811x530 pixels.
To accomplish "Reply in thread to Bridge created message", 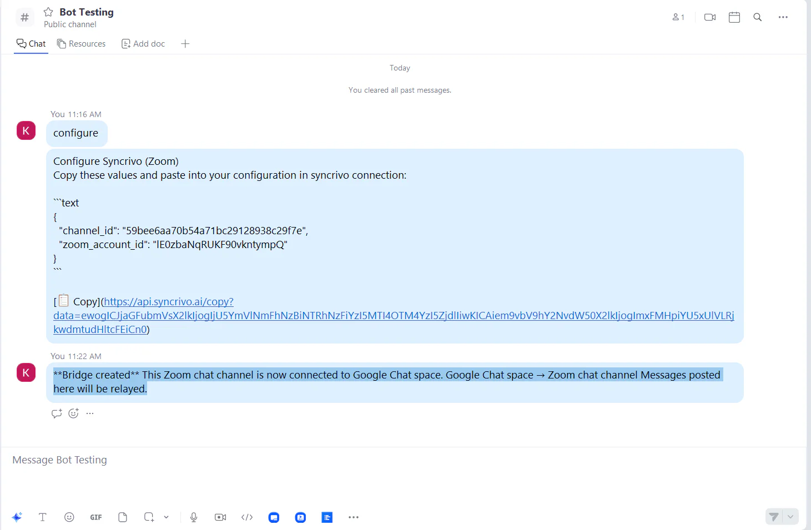I will click(57, 413).
